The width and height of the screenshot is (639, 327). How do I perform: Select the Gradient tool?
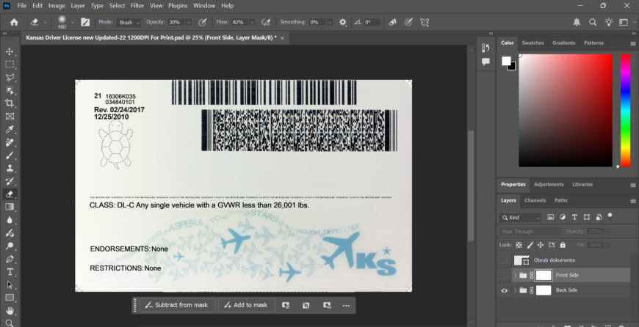pyautogui.click(x=10, y=207)
